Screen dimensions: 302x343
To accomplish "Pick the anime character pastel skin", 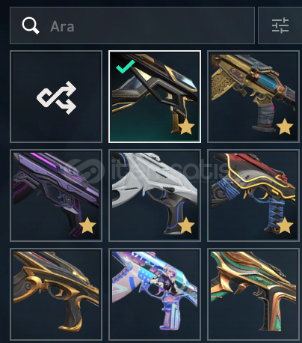I will tap(155, 294).
